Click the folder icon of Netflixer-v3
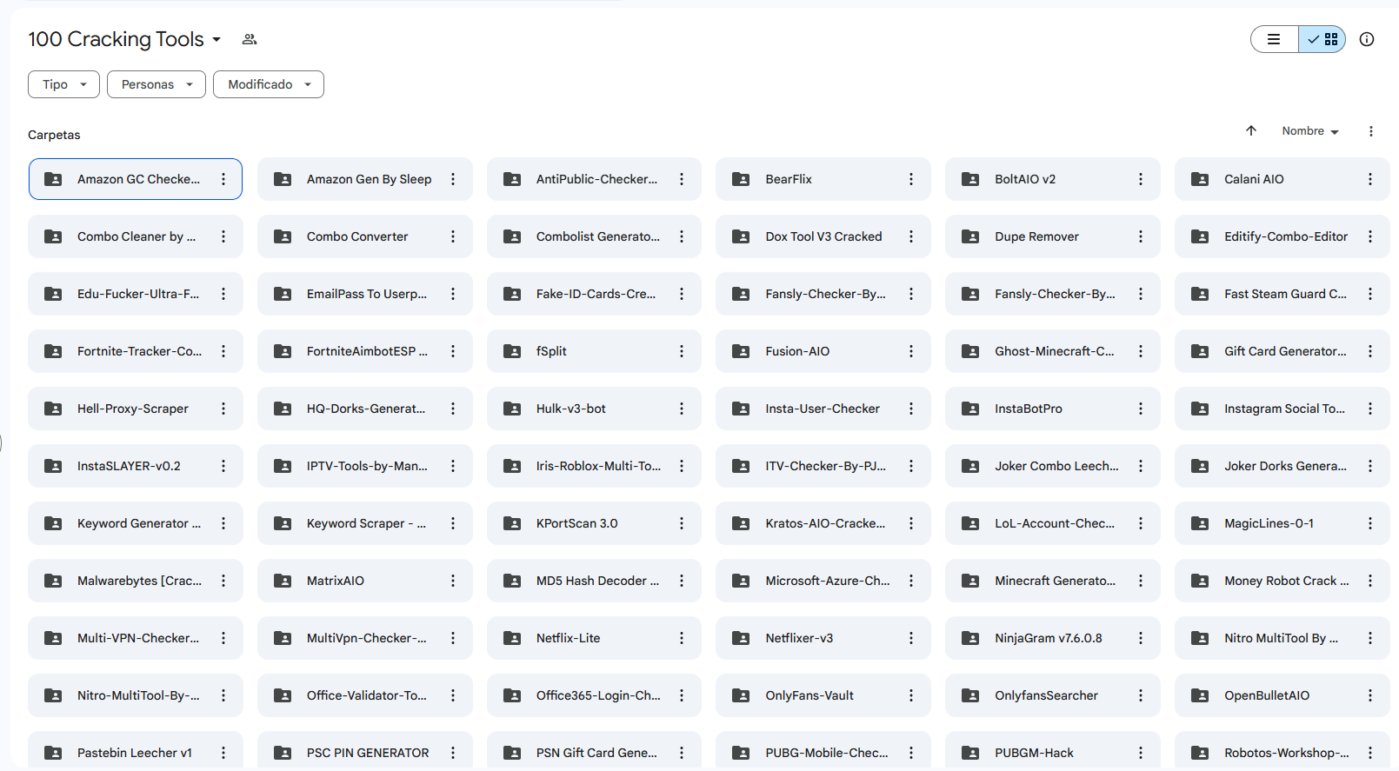The width and height of the screenshot is (1399, 771). pos(741,638)
